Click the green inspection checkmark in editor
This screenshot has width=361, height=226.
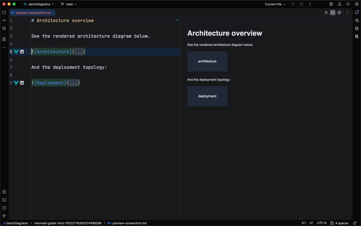tap(177, 20)
